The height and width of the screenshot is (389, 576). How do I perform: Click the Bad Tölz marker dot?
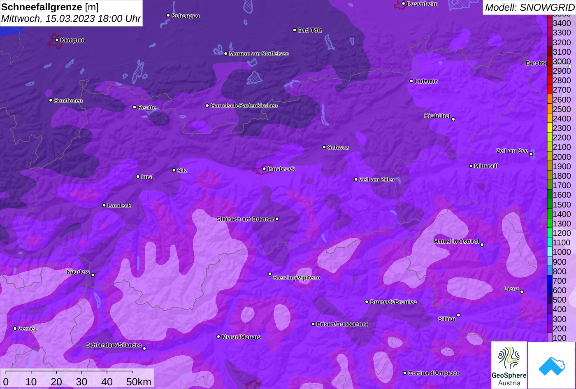pyautogui.click(x=295, y=30)
